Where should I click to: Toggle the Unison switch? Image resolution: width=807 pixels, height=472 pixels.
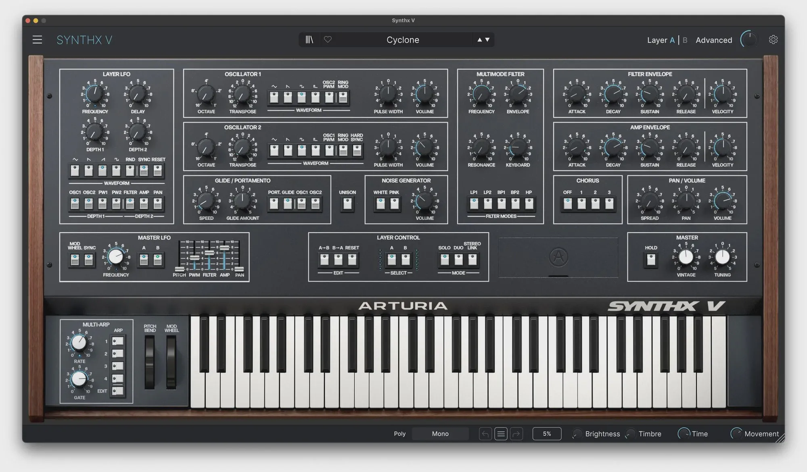[347, 204]
